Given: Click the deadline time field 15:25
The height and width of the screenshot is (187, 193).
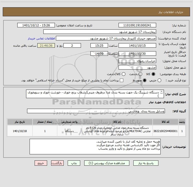Looking at the screenshot, I should click(99, 45).
